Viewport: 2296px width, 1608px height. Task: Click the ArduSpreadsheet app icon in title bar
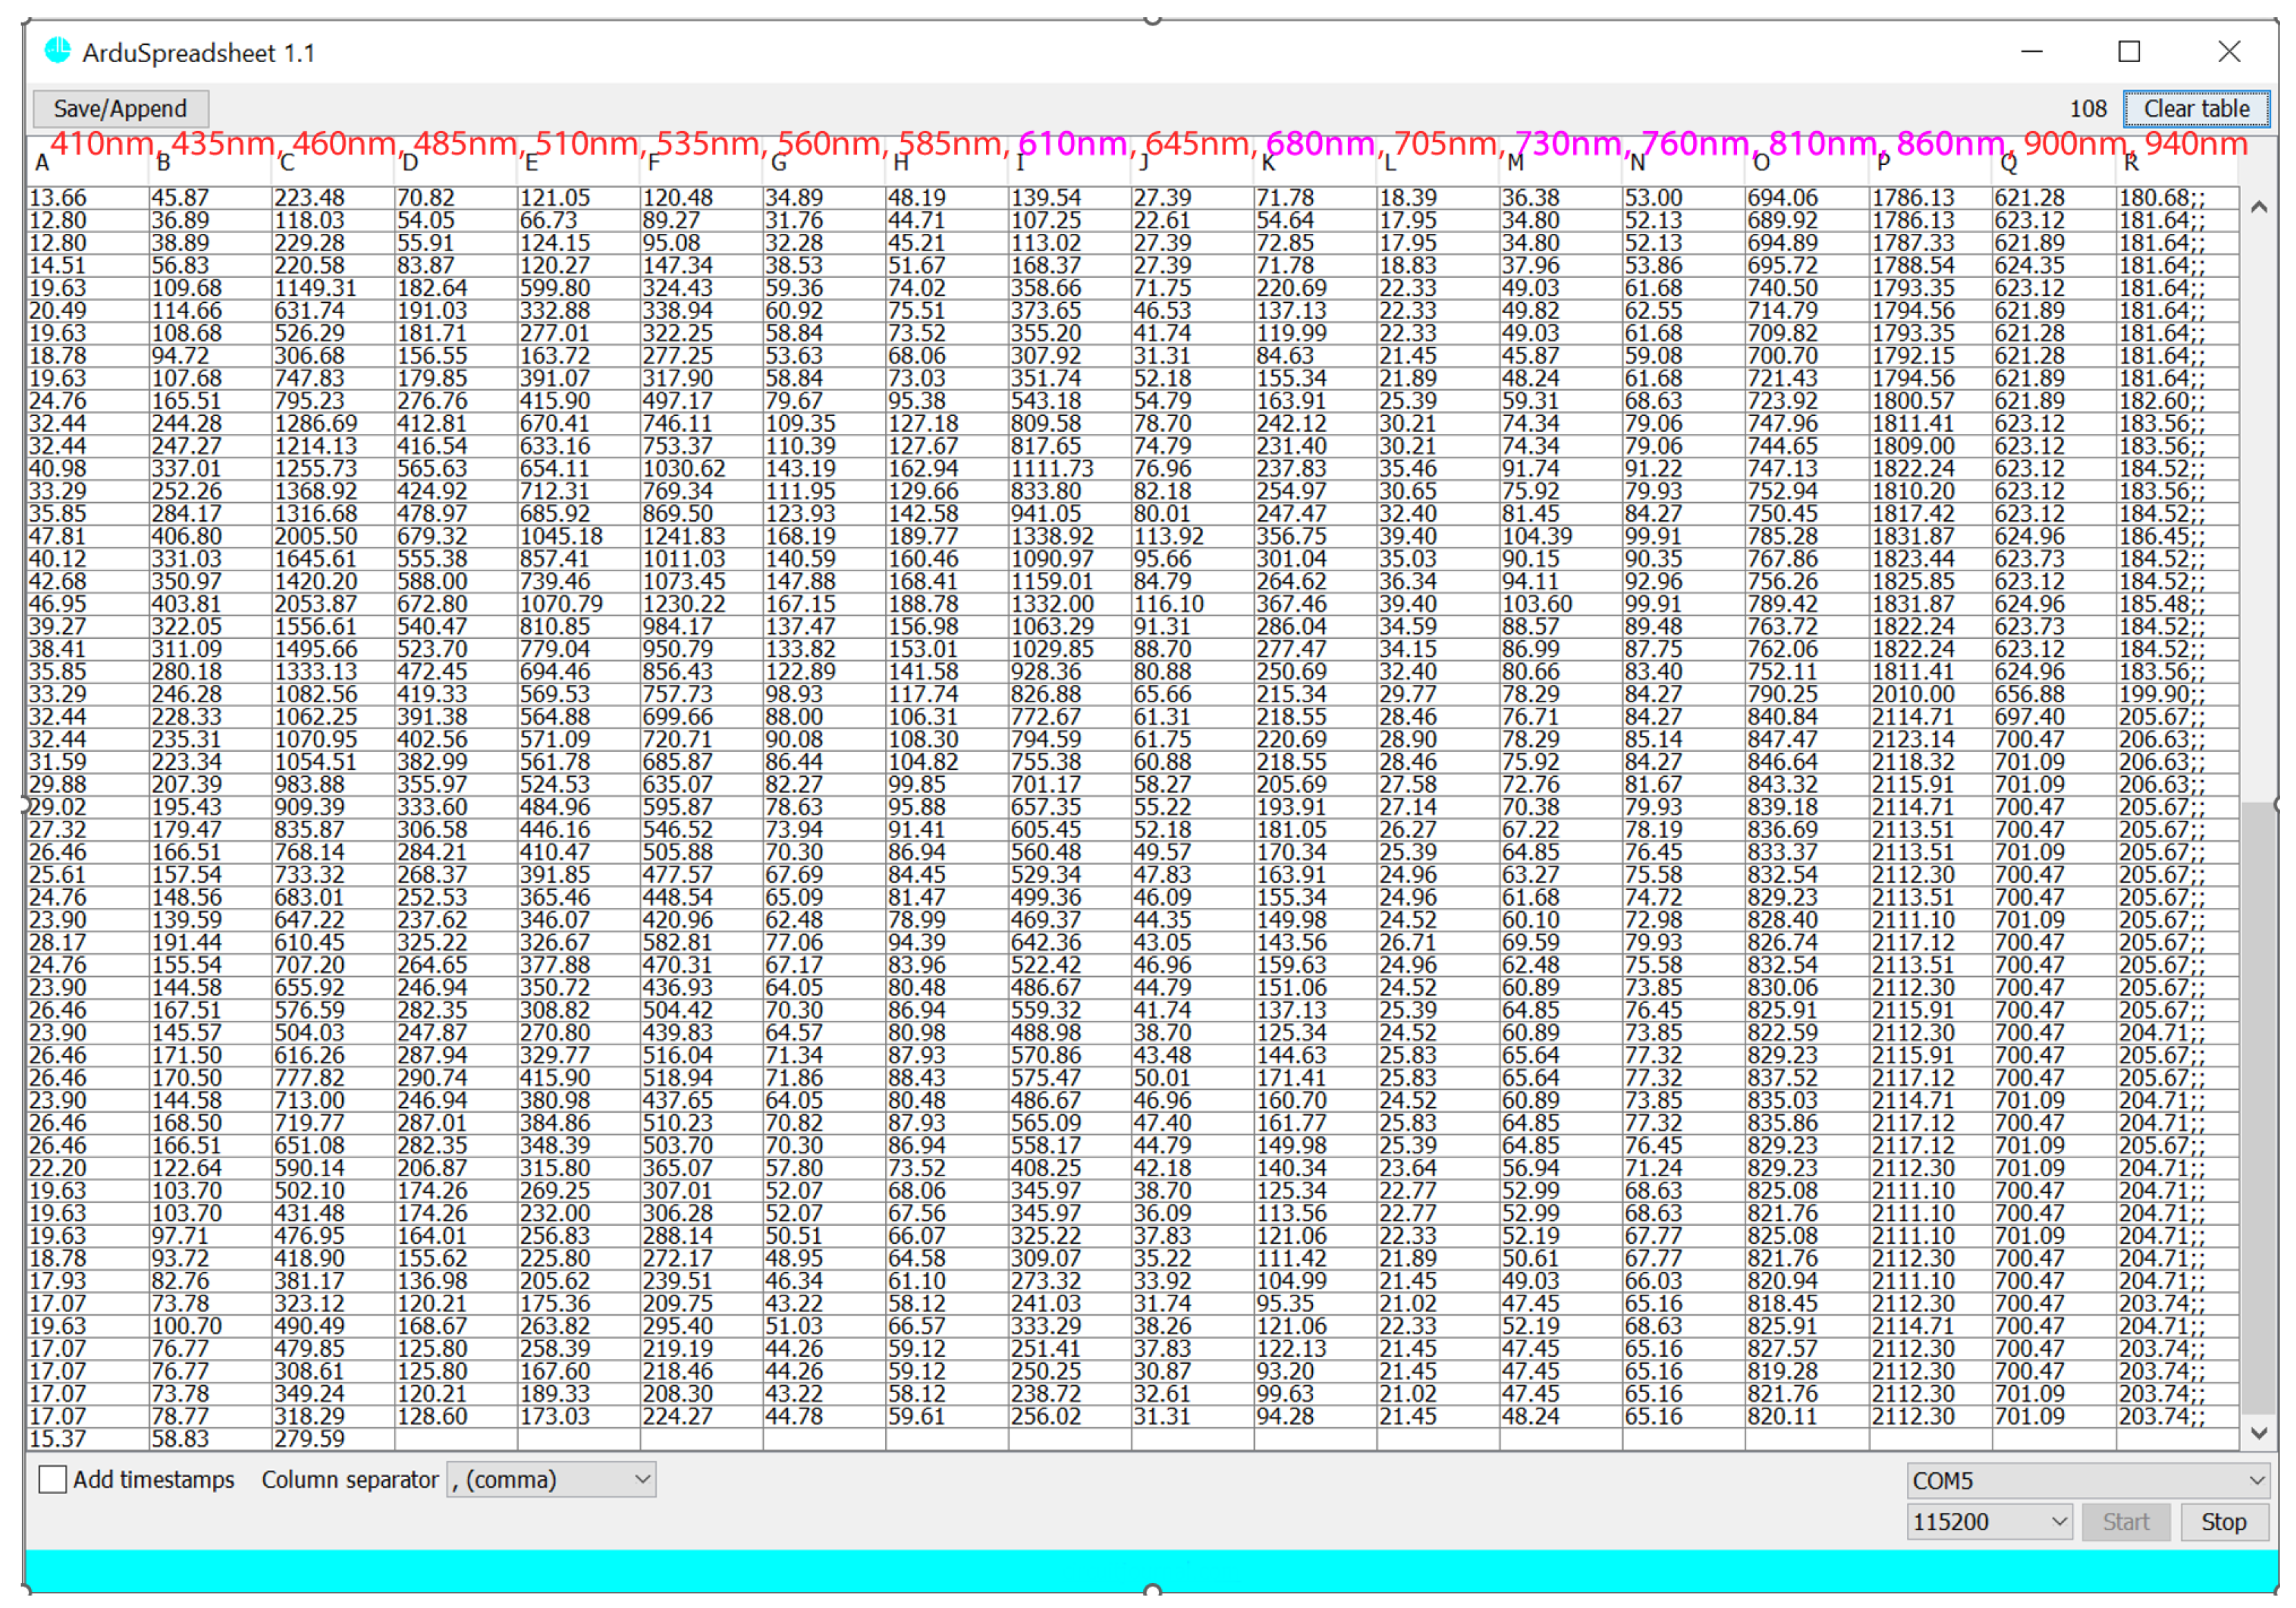pos(58,51)
